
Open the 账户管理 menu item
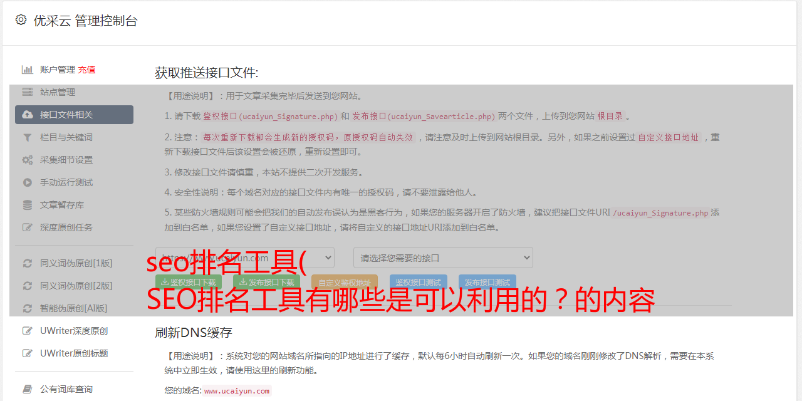click(58, 70)
